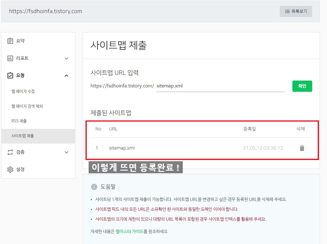Open the 검증 menu label
The image size is (327, 244).
20,152
